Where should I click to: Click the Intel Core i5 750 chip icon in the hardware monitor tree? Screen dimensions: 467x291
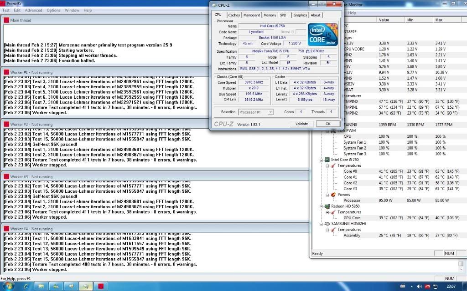(327, 160)
